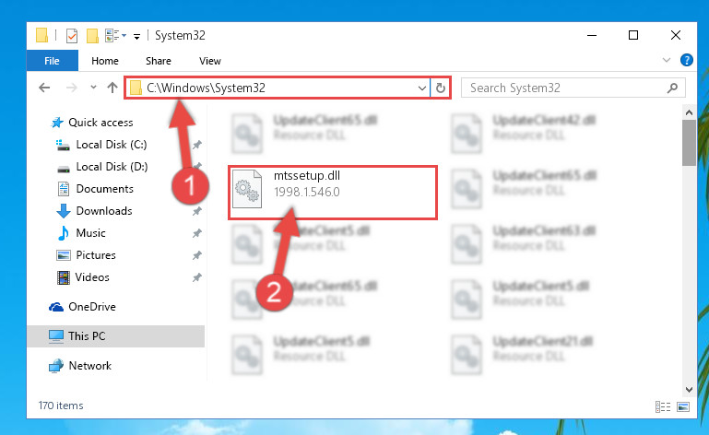Open Pictures folder in sidebar
Image resolution: width=709 pixels, height=435 pixels.
pyautogui.click(x=96, y=255)
